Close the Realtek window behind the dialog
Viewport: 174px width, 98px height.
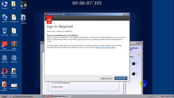[141, 43]
